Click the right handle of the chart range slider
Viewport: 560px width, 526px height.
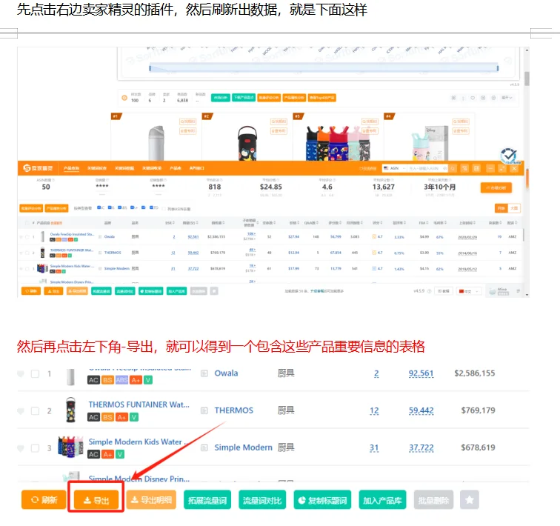click(498, 68)
